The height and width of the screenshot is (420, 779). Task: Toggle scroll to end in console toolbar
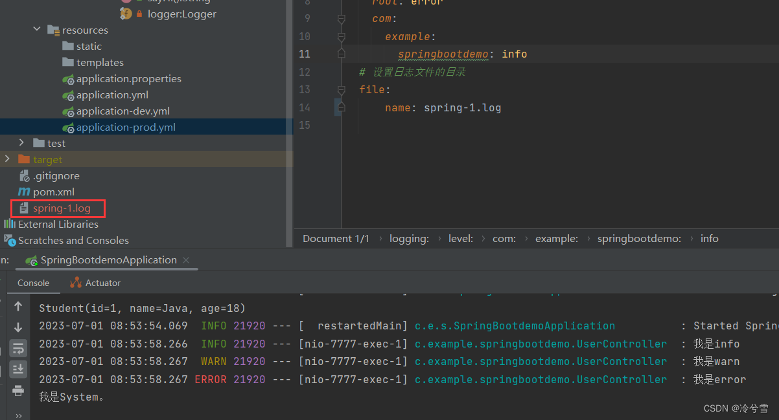coord(18,369)
